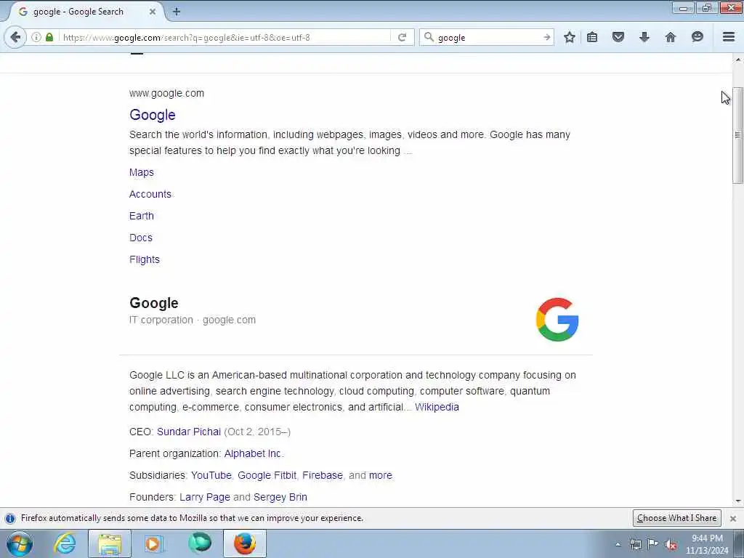Click scrollbar up arrow
This screenshot has width=744, height=558.
click(737, 60)
